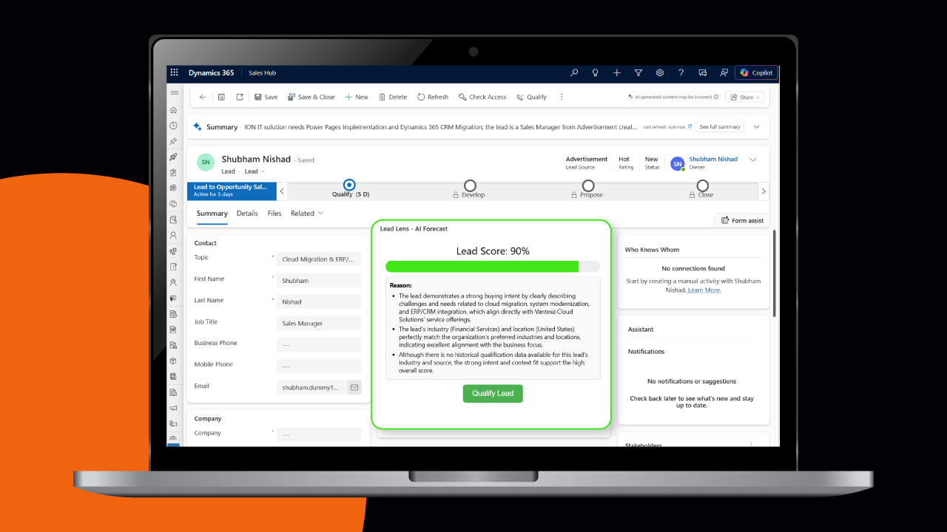Image resolution: width=947 pixels, height=532 pixels.
Task: Click the Topic input field
Action: click(319, 259)
